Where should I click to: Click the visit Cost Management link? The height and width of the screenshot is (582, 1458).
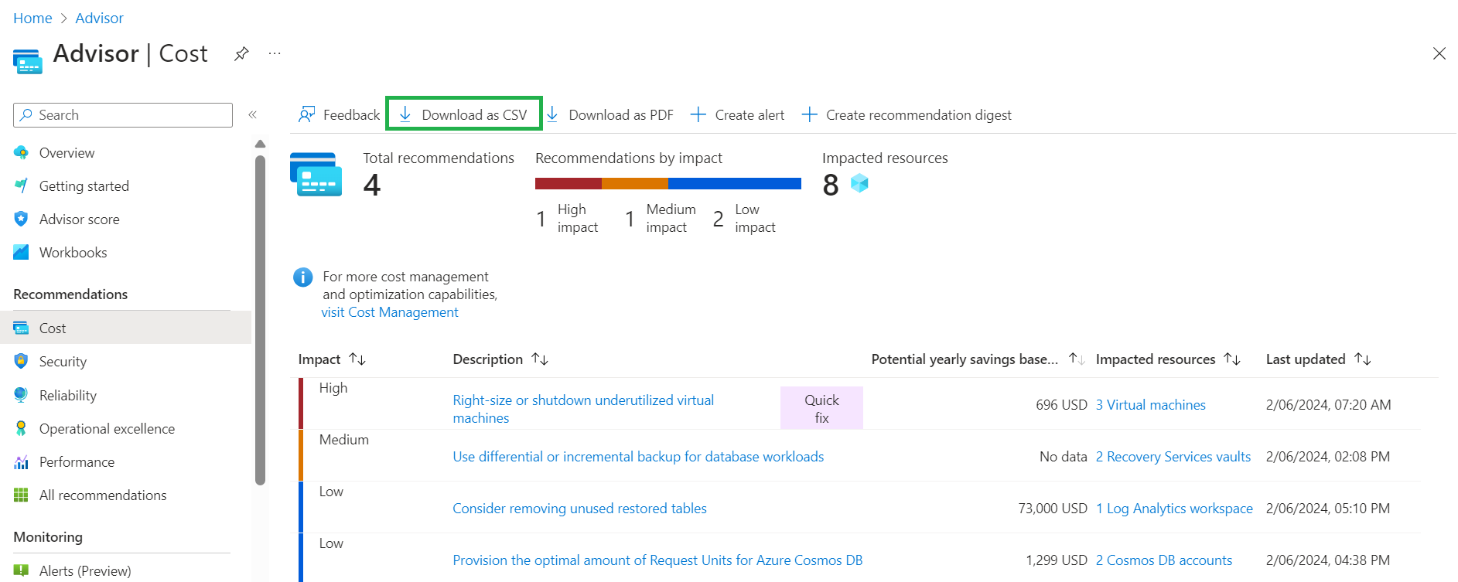click(x=390, y=312)
